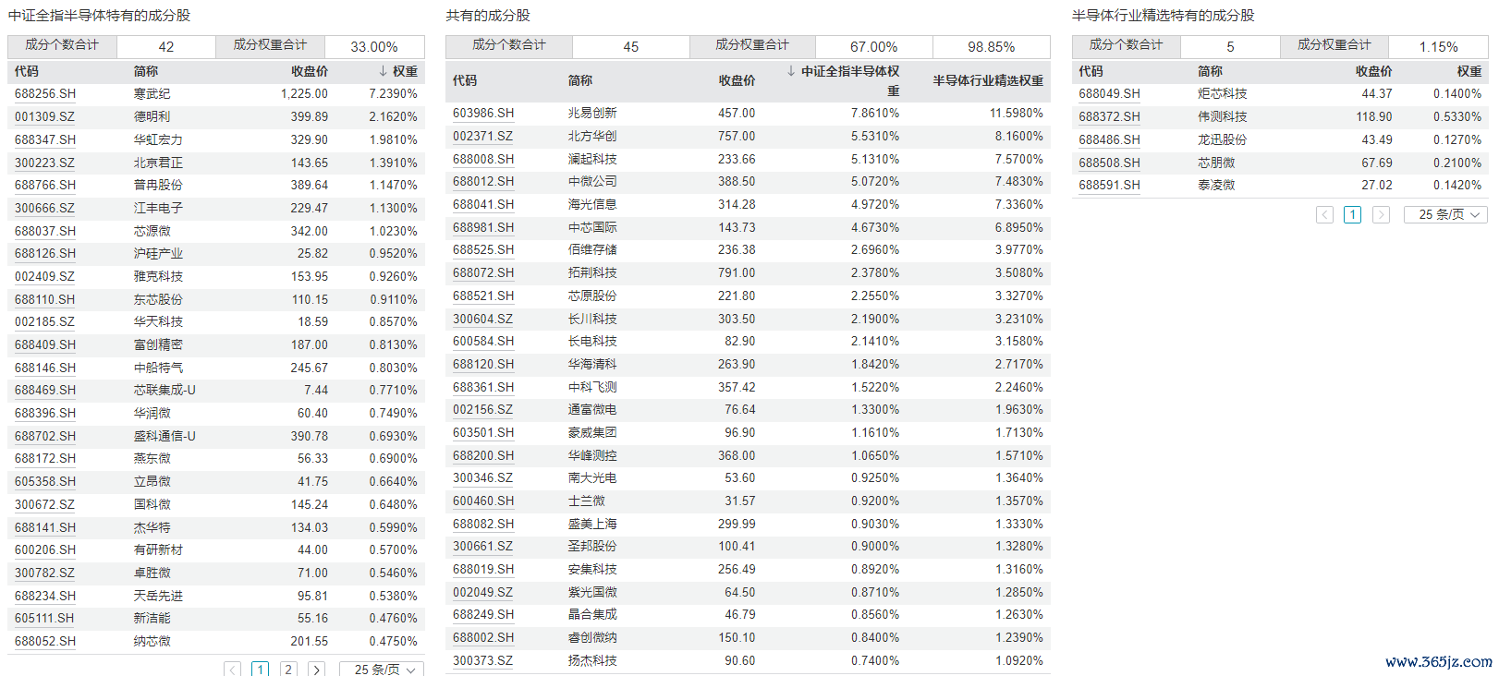
Task: Select page 1 in left table pagination
Action: pyautogui.click(x=260, y=670)
